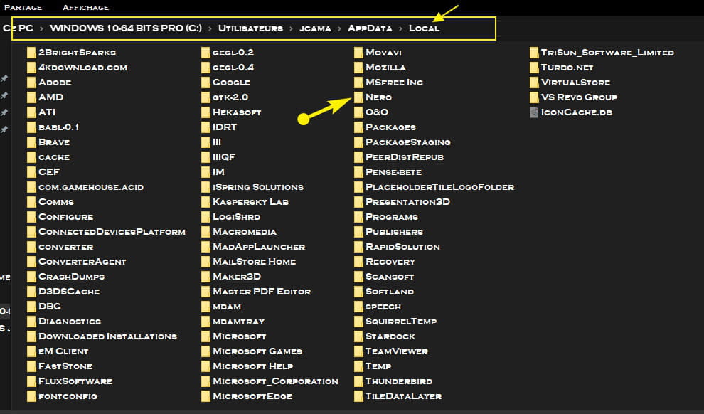Select the Microsoft_Corporation folder name
Screen dimensions: 704x414
coord(275,381)
